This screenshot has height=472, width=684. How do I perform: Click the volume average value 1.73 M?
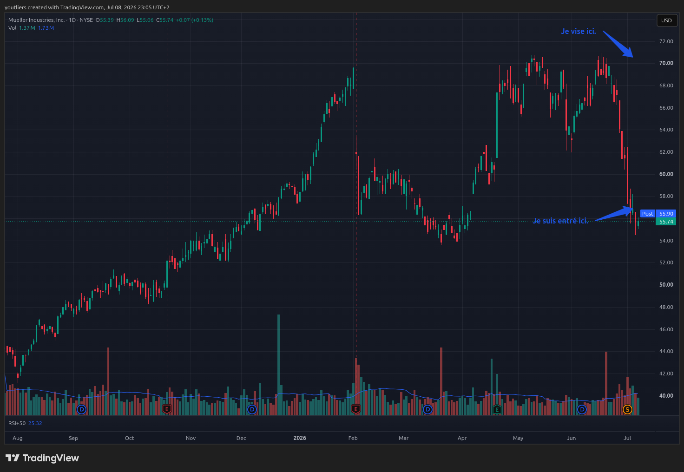tap(46, 28)
